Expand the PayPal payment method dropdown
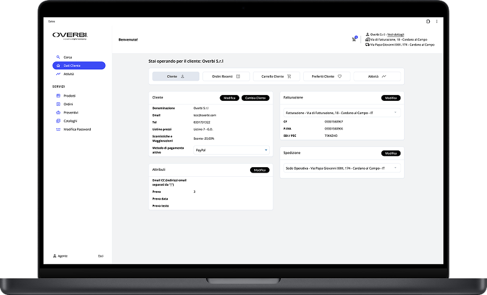 tap(232, 150)
